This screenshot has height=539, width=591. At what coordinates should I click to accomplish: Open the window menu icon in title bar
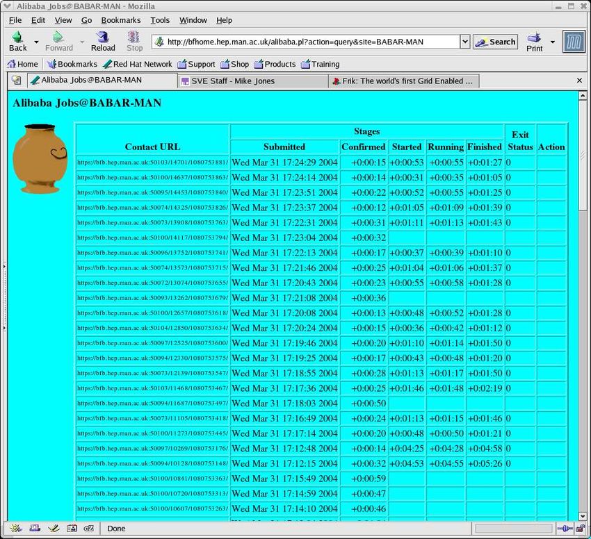tap(6, 6)
